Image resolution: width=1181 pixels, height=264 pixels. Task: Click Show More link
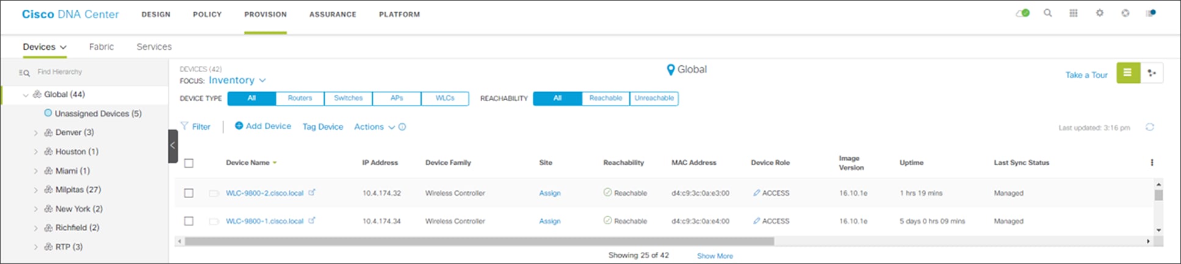tap(715, 256)
